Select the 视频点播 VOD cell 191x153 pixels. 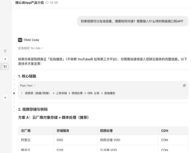point(128,140)
